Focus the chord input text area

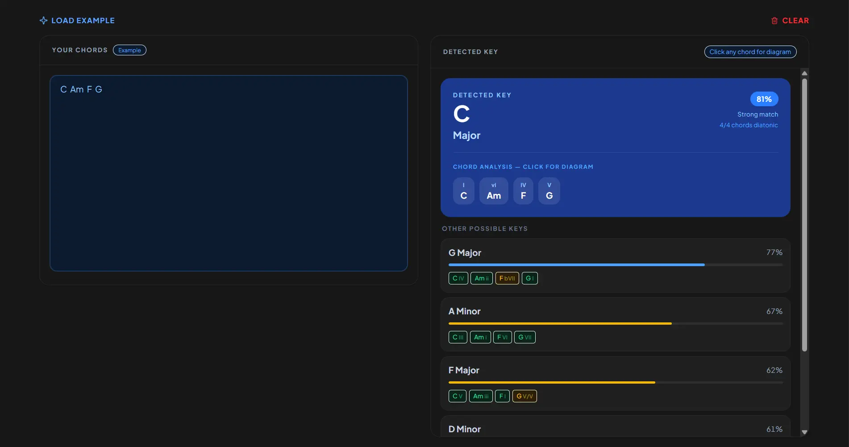point(229,173)
